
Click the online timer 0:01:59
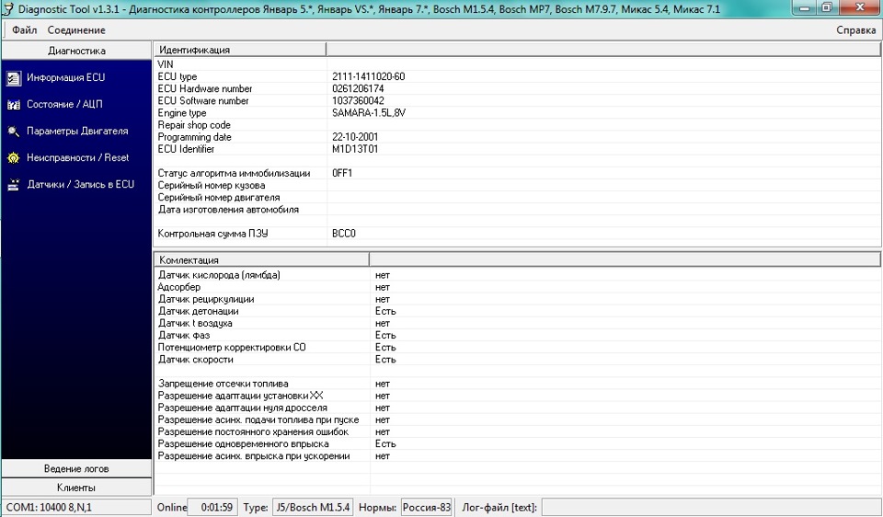tap(212, 508)
